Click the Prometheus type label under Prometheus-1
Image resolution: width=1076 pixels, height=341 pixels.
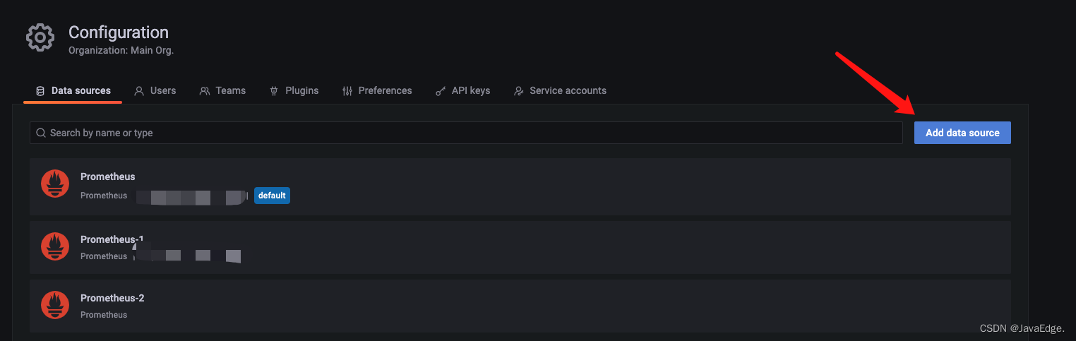coord(104,256)
